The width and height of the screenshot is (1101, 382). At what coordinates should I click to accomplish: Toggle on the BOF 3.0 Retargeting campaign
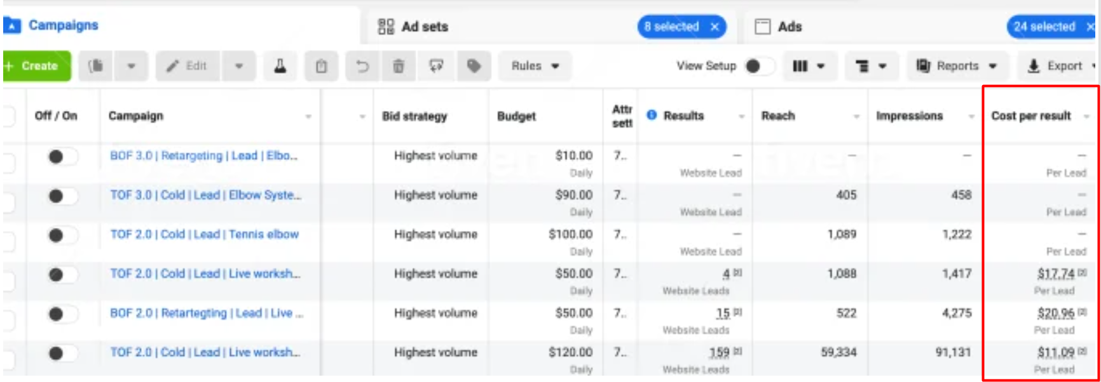62,157
